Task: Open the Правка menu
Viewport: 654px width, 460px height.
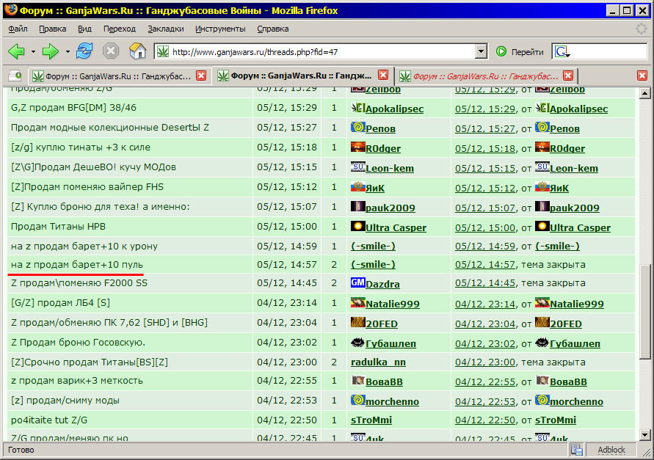Action: [x=53, y=29]
